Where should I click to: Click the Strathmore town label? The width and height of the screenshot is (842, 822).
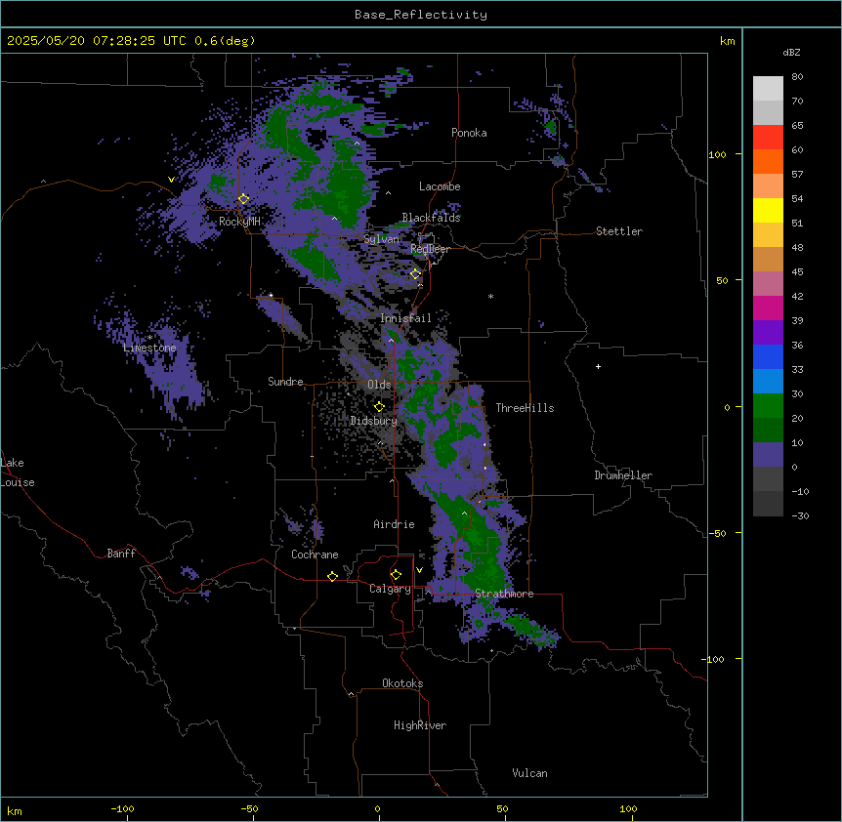pyautogui.click(x=504, y=594)
